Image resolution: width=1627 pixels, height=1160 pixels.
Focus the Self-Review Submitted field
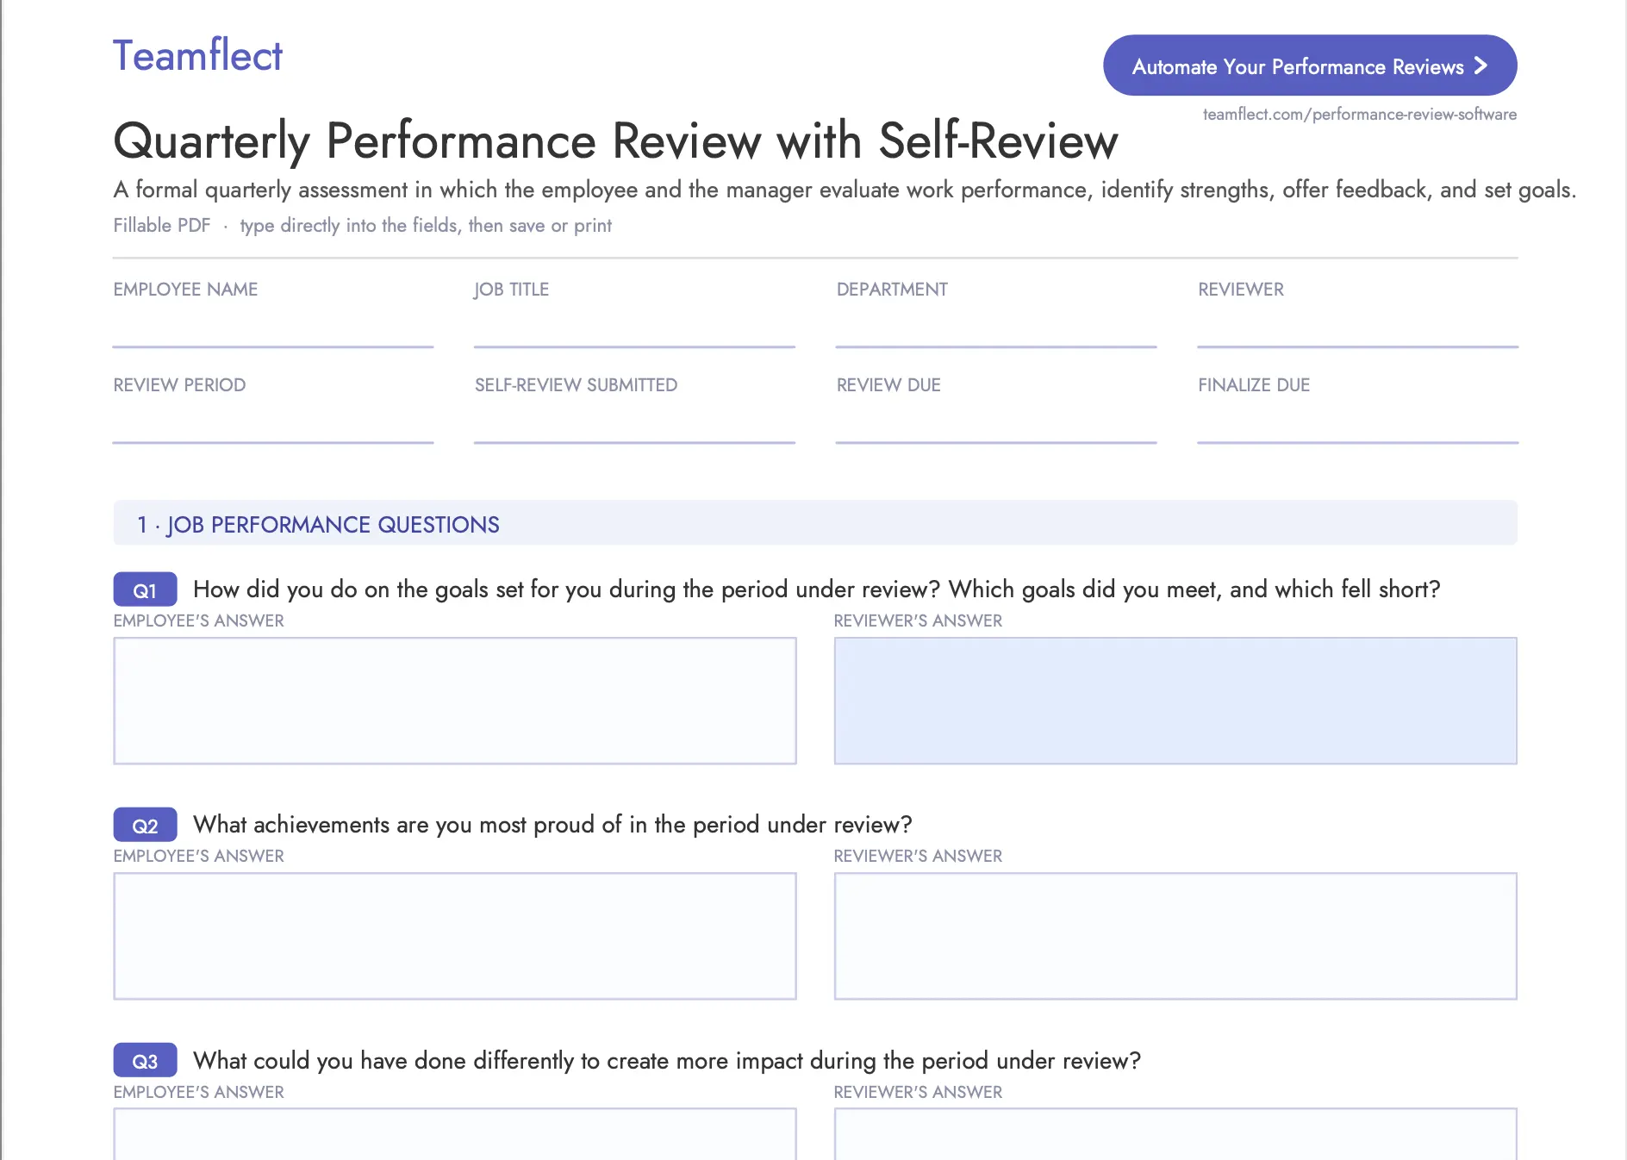pyautogui.click(x=634, y=423)
